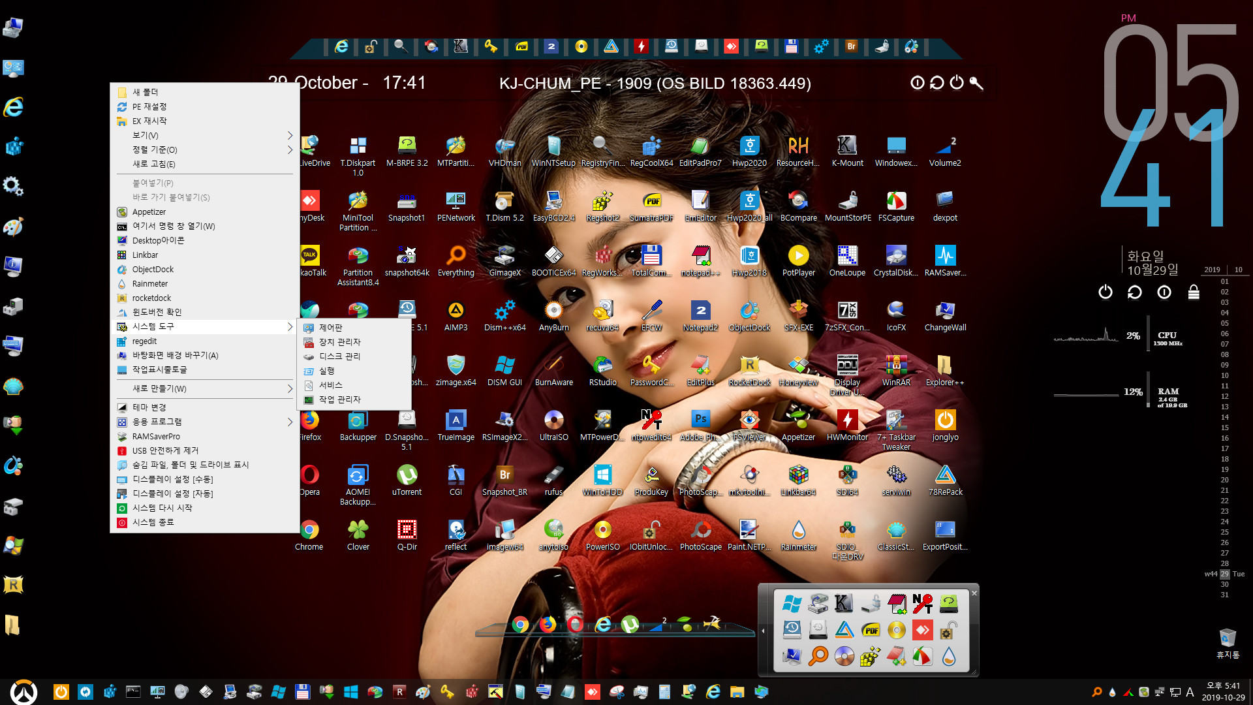This screenshot has width=1253, height=705.
Task: Expand the 새로 만들기(W) submenu arrow
Action: pos(290,388)
